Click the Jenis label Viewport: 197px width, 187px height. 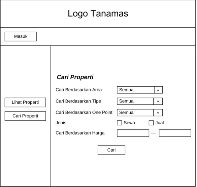pos(61,123)
